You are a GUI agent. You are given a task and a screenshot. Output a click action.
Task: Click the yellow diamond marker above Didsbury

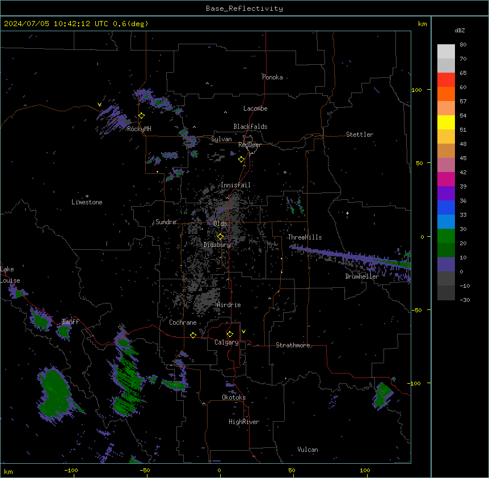pos(221,237)
